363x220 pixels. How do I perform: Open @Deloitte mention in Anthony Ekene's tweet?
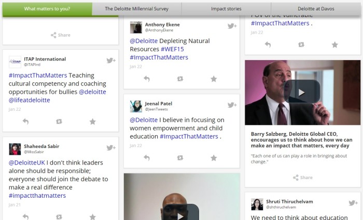(144, 41)
